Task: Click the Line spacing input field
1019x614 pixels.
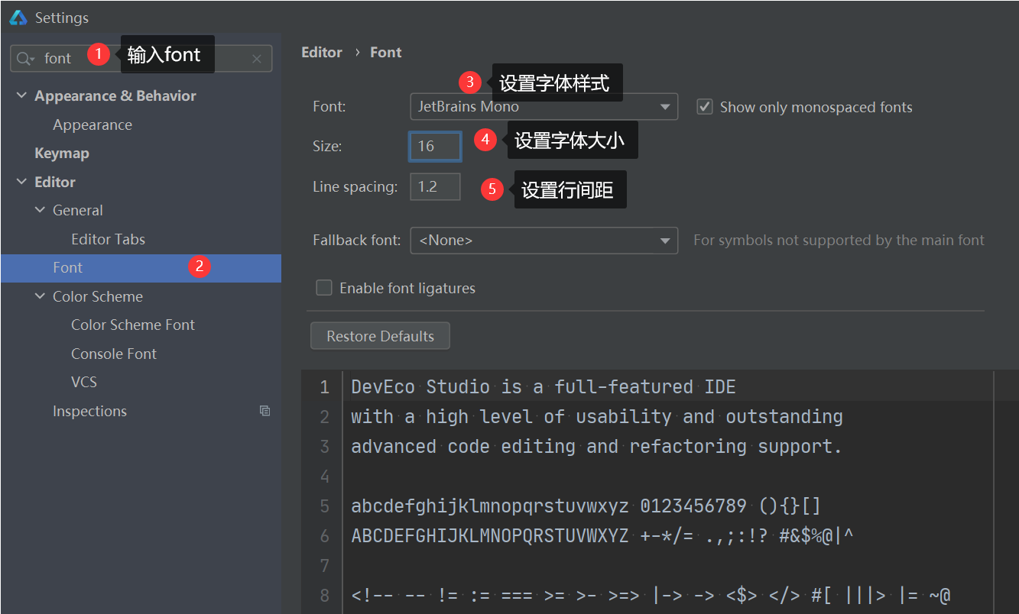Action: point(435,187)
